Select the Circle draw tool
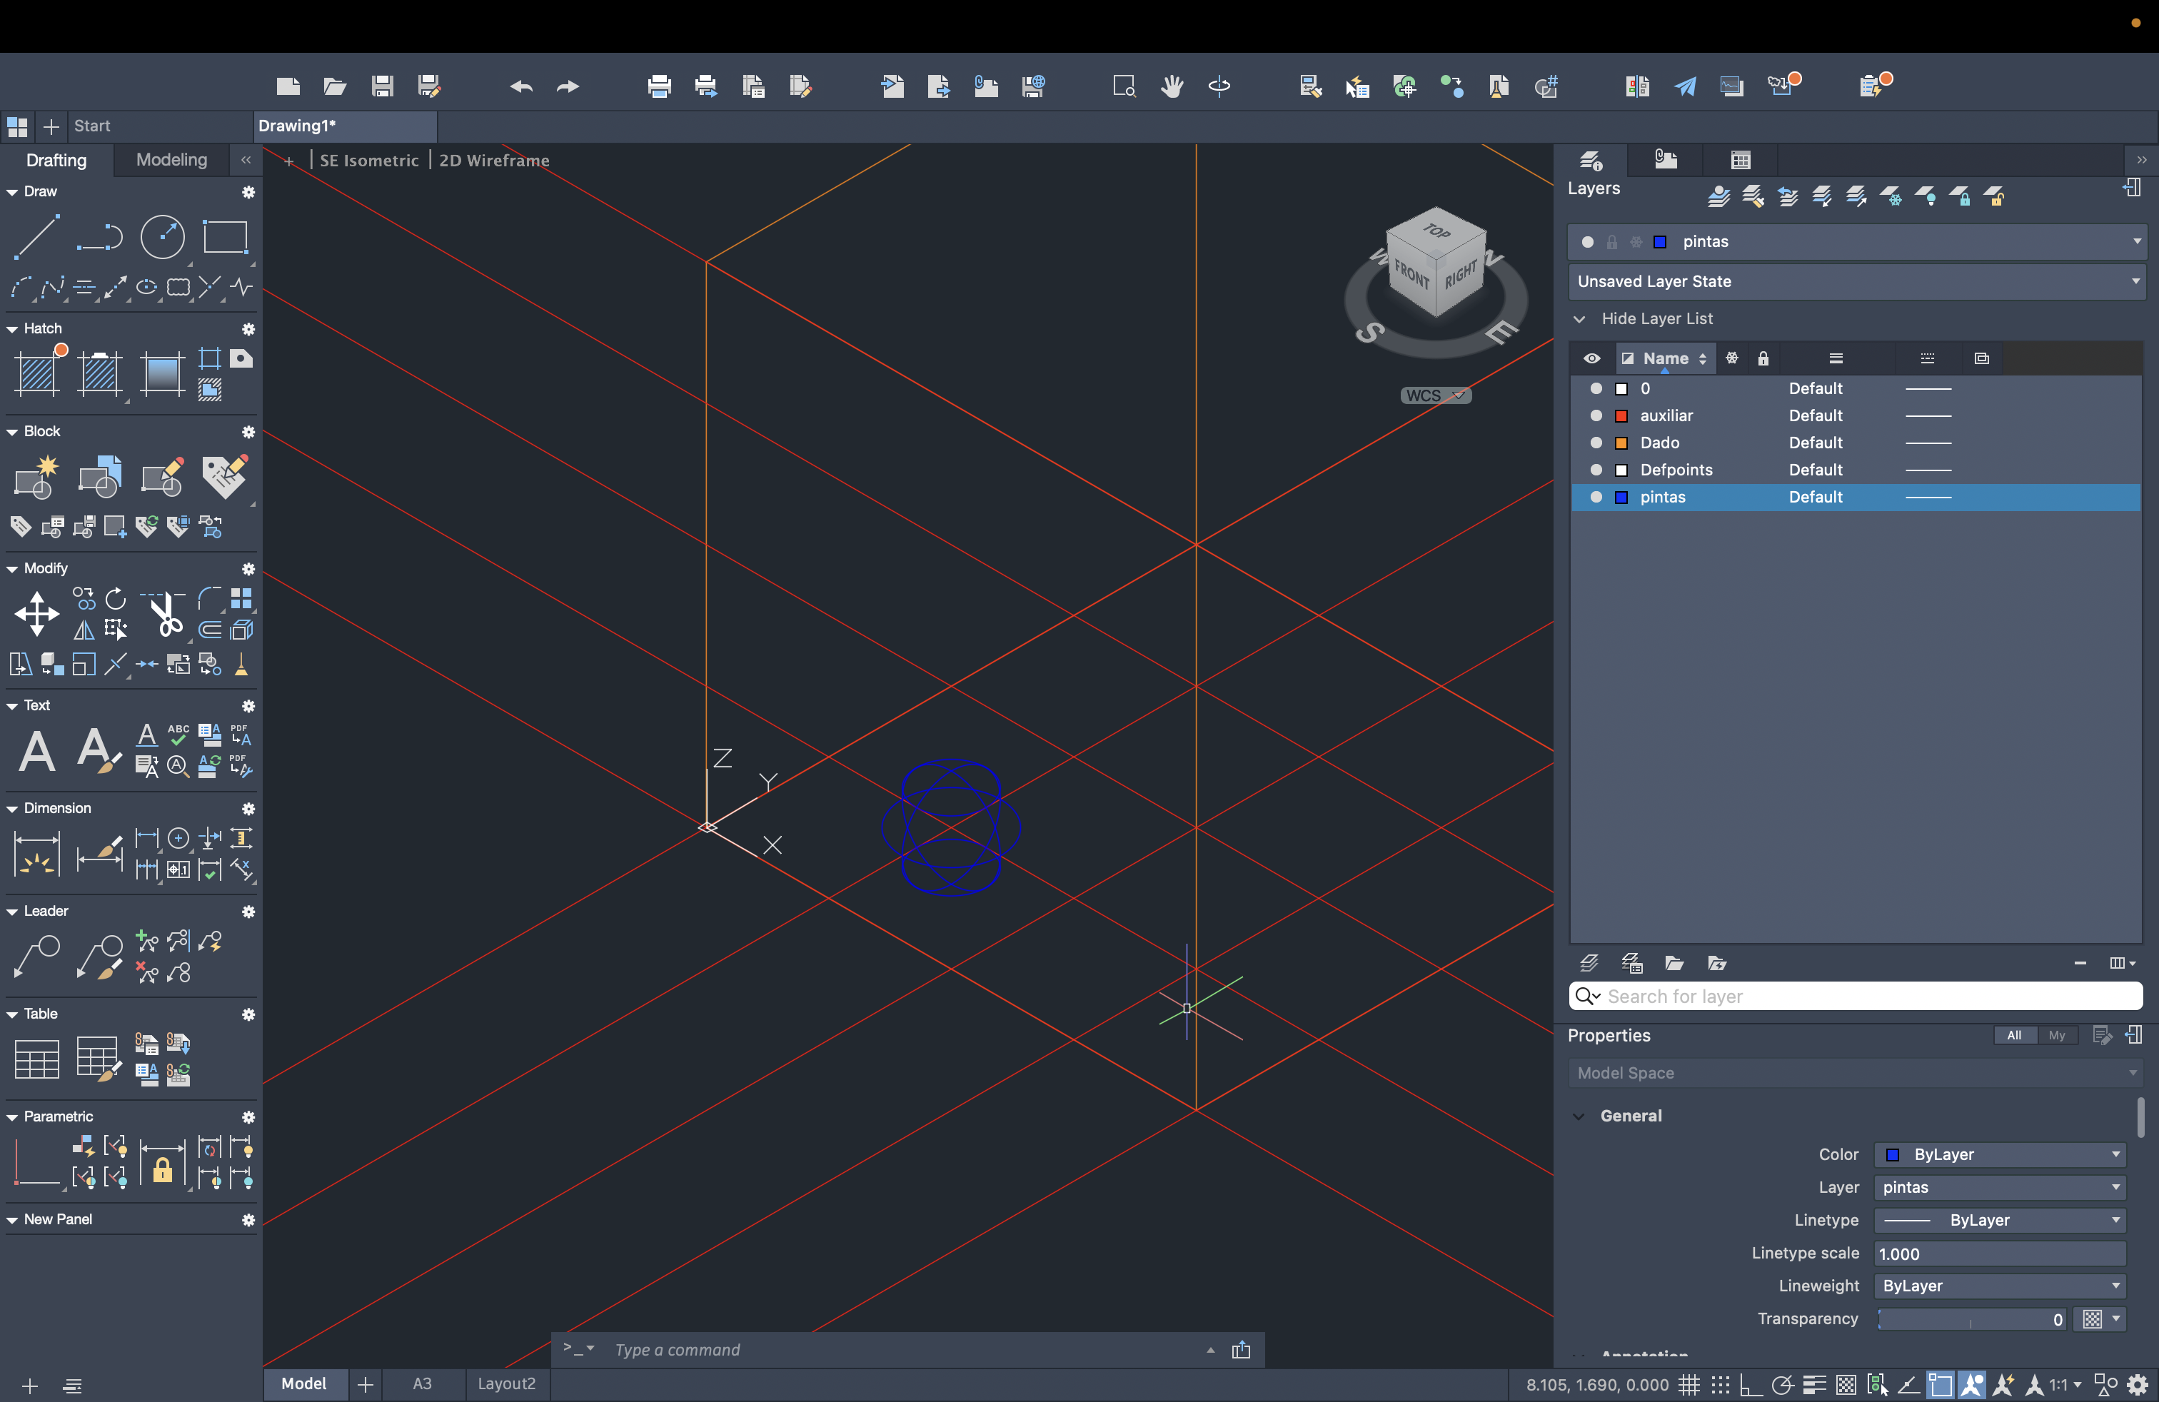 [162, 238]
